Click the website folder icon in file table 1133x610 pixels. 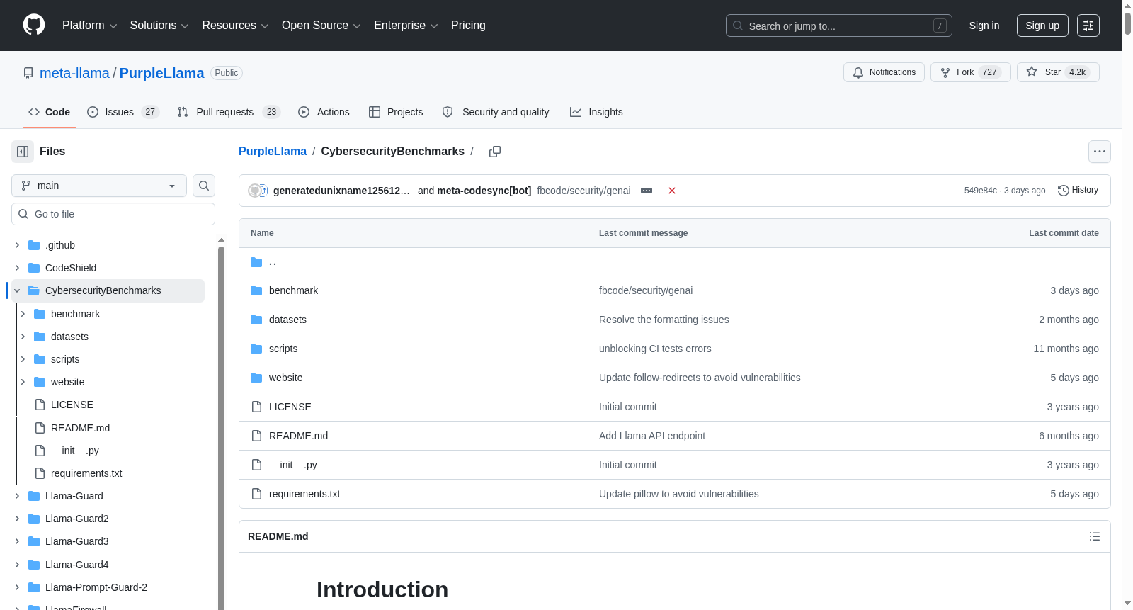coord(256,378)
